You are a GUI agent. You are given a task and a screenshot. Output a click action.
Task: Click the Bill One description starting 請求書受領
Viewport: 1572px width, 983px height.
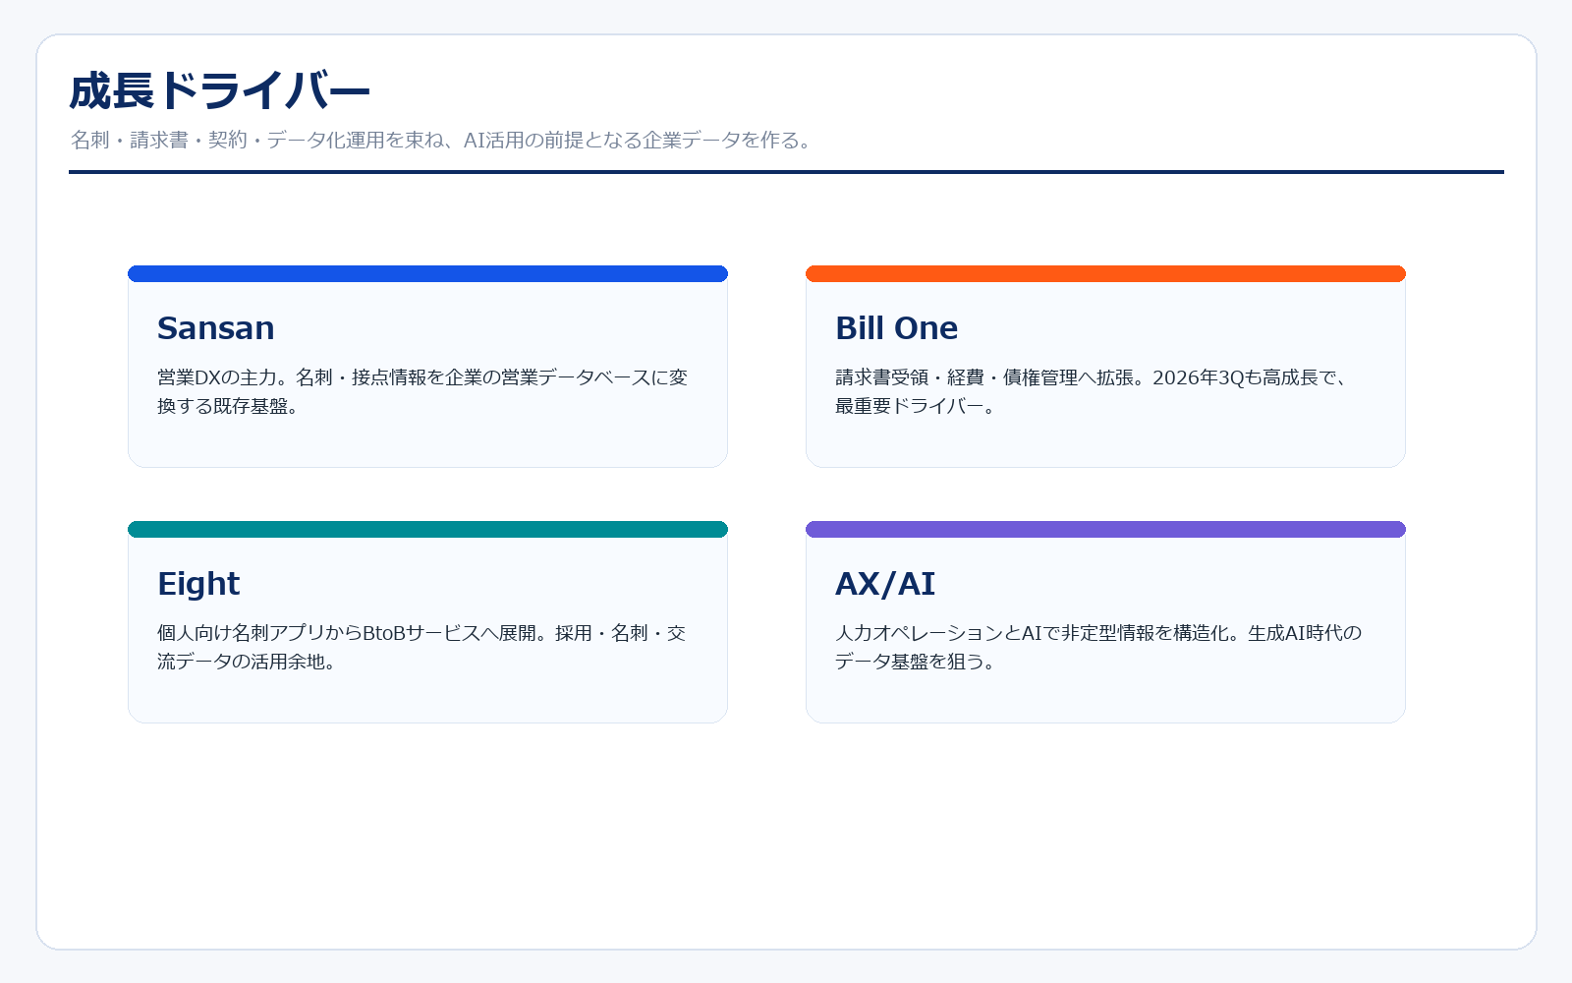(1094, 391)
